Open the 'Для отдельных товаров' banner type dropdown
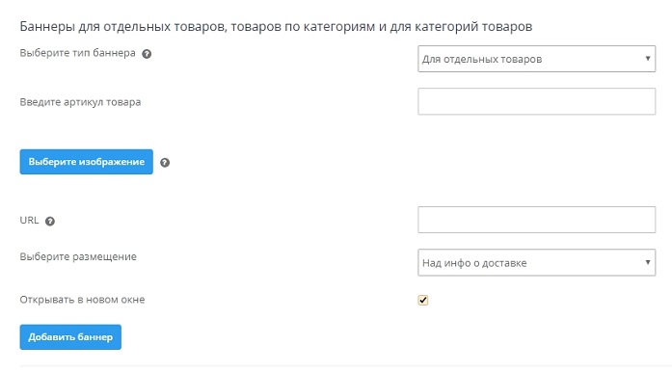Viewport: 672px width, 372px height. click(x=537, y=59)
